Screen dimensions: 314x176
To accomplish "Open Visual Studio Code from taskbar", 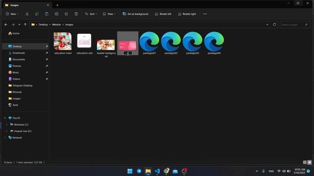I will point(157,171).
